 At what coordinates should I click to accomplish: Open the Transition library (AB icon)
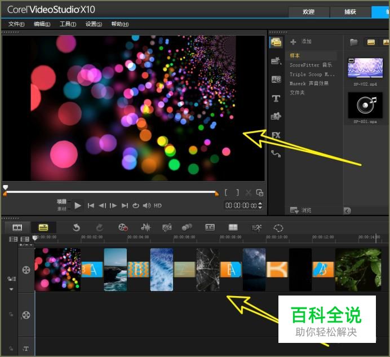point(276,80)
